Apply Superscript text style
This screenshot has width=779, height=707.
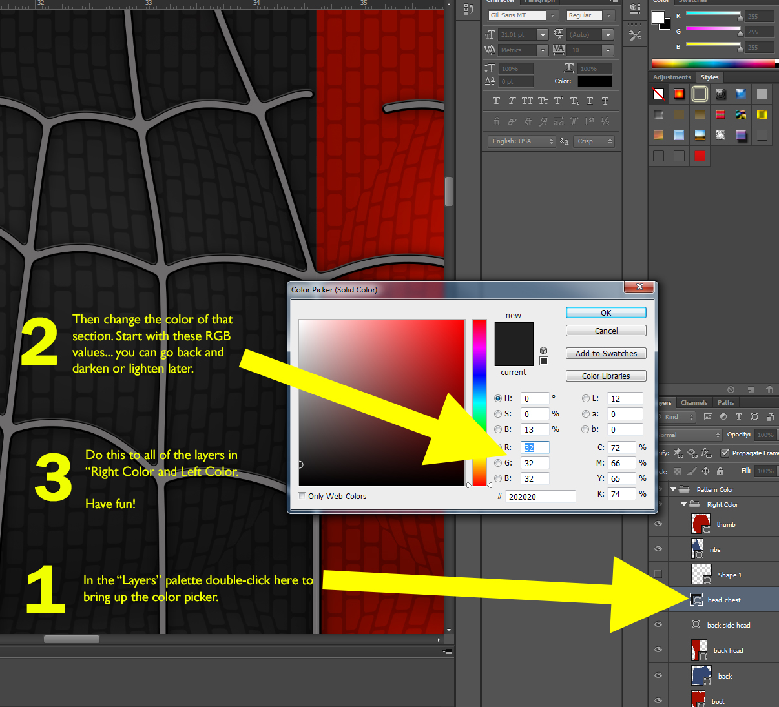coord(559,101)
